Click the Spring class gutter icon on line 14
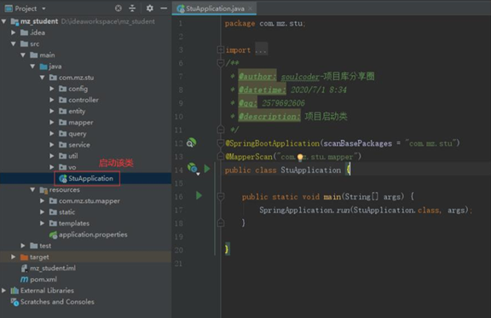 193,168
